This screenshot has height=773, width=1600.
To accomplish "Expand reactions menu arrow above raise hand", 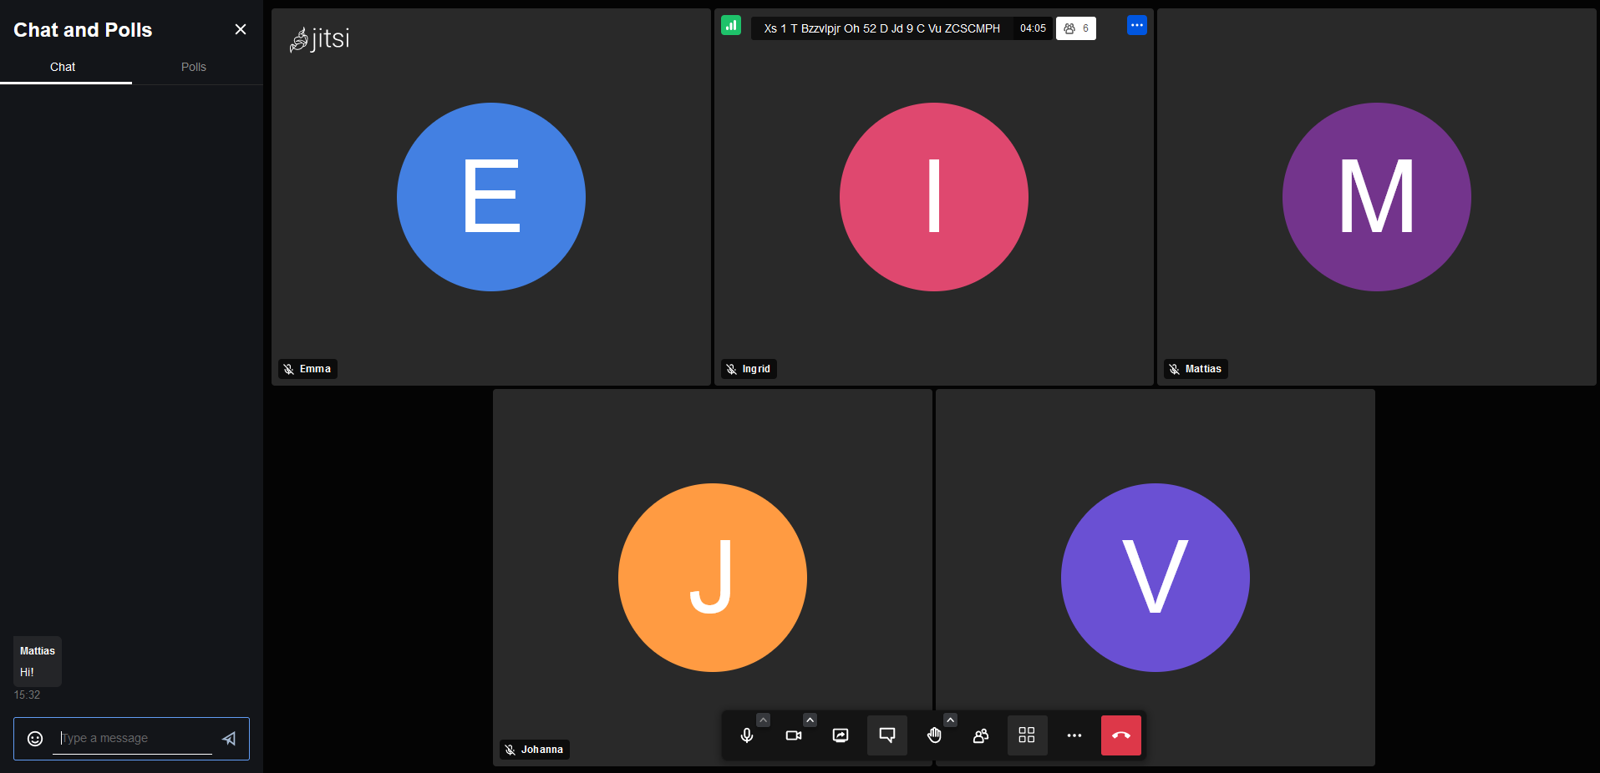I will [950, 720].
